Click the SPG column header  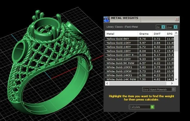170,34
